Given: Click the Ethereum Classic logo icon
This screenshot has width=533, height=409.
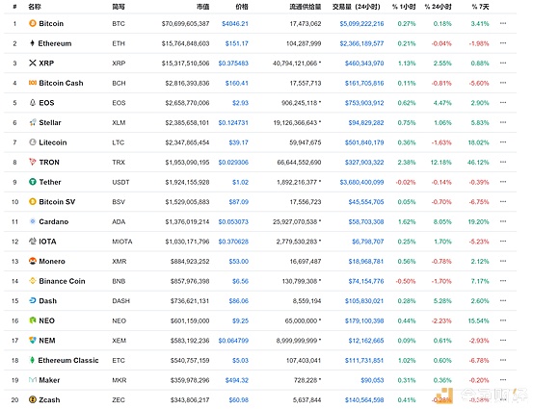Looking at the screenshot, I should click(33, 360).
